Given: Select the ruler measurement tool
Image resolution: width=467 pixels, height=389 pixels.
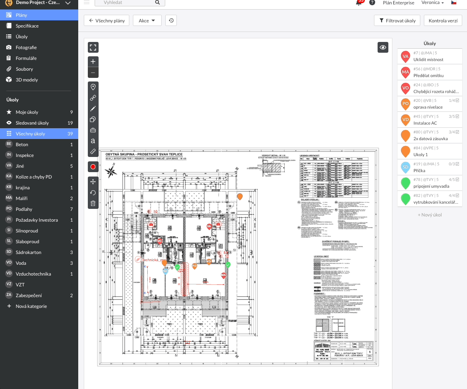Looking at the screenshot, I should pos(93,151).
